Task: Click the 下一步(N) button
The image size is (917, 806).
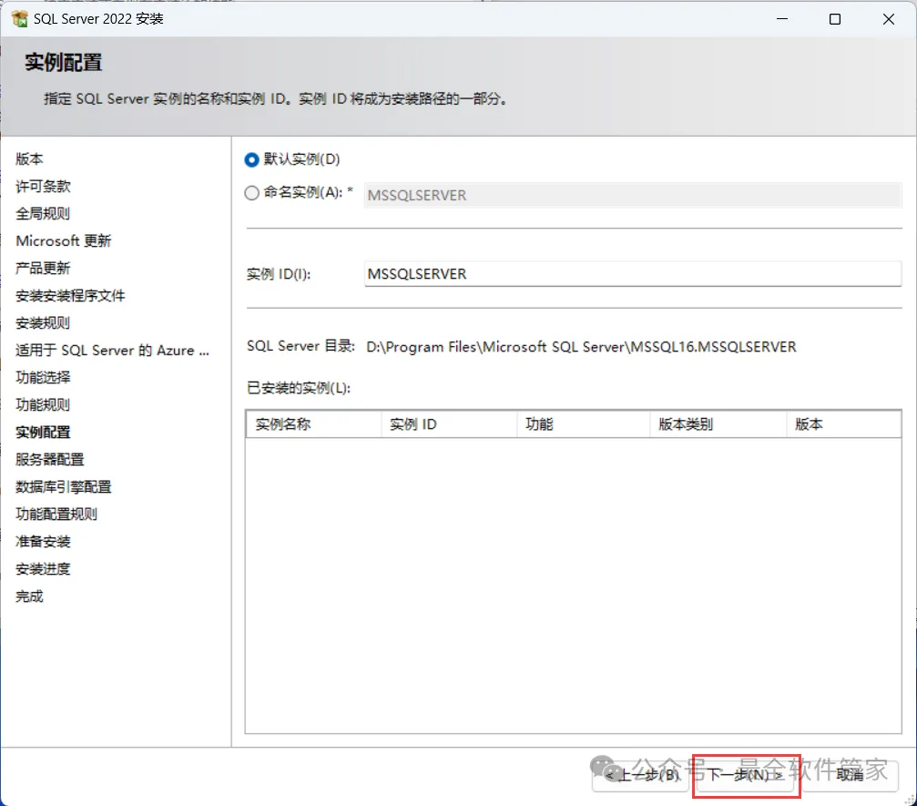Action: pos(745,776)
